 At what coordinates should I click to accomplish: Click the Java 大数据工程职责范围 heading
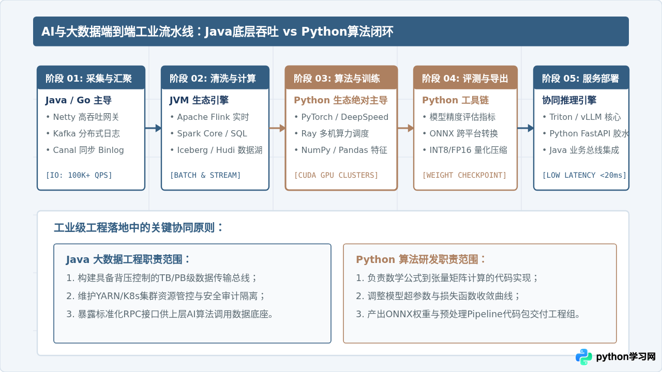point(128,260)
